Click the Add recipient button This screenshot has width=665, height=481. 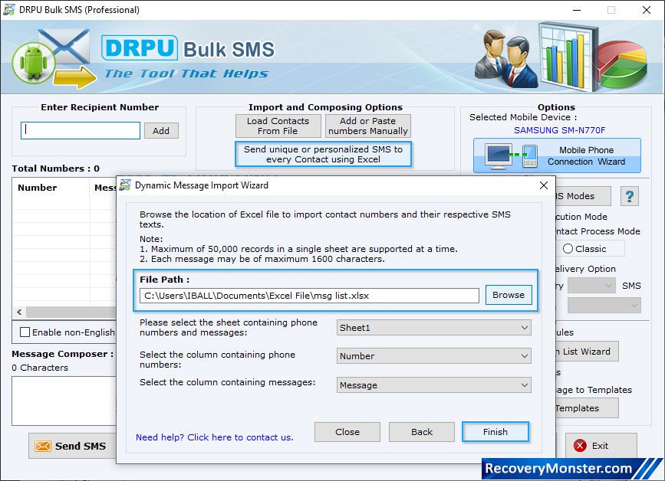(x=161, y=130)
